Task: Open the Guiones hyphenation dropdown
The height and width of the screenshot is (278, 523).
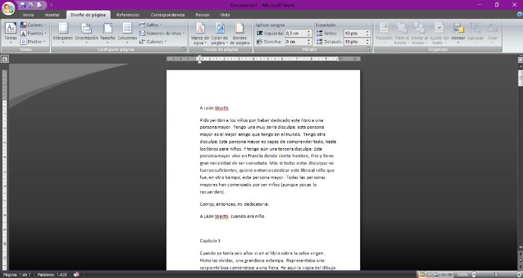Action: click(x=154, y=42)
